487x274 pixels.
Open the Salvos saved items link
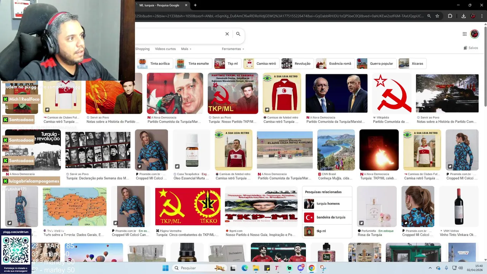(471, 48)
